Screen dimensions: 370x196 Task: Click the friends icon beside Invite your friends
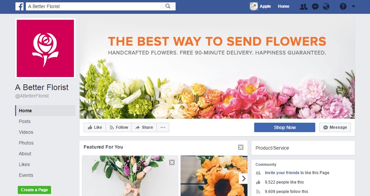[258, 173]
